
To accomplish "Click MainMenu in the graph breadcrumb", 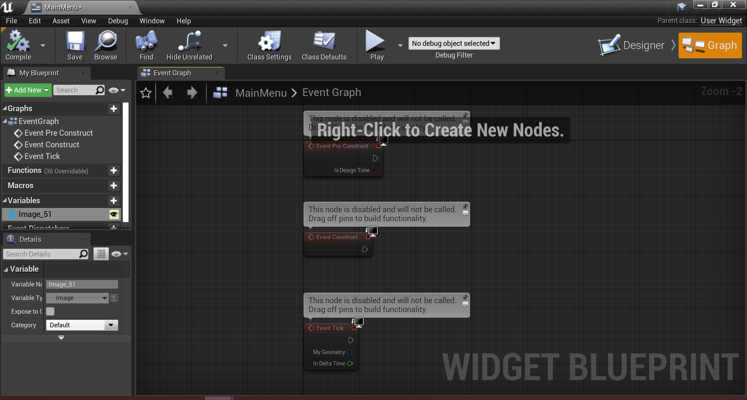I will click(x=261, y=93).
